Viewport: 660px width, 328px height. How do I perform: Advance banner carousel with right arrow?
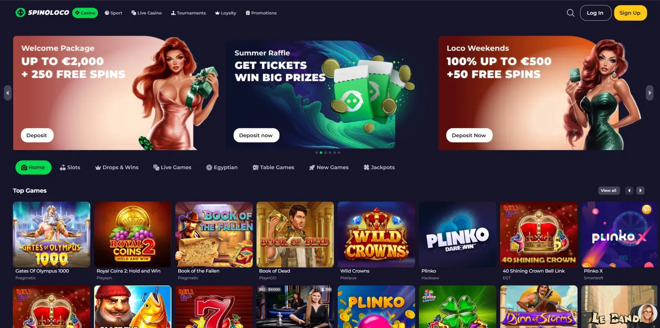[x=649, y=93]
